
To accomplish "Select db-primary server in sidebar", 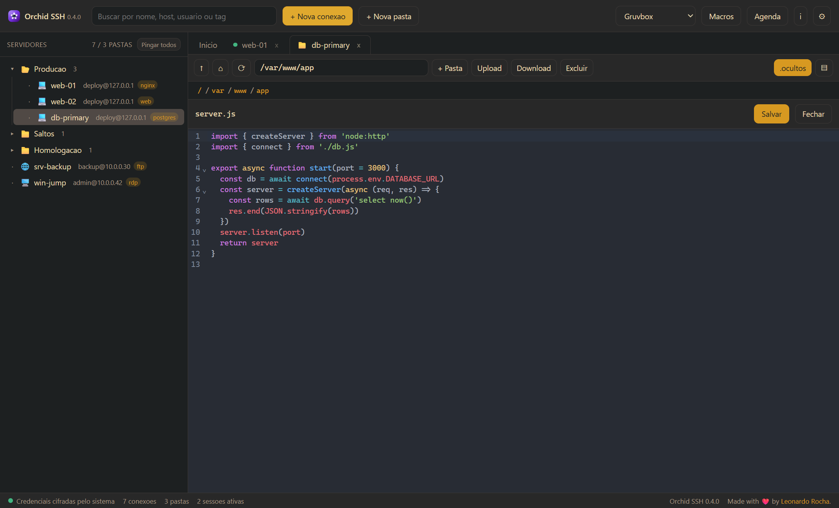I will click(x=98, y=117).
